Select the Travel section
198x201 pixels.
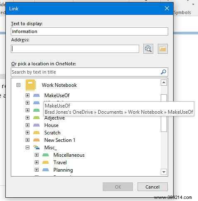(60, 163)
